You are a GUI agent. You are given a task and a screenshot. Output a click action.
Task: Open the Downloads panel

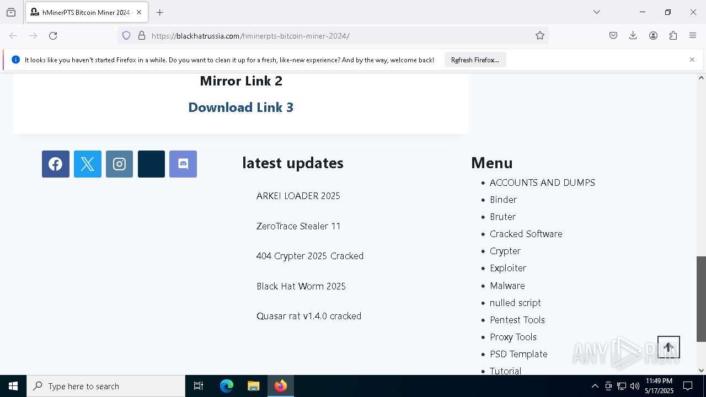[x=633, y=36]
